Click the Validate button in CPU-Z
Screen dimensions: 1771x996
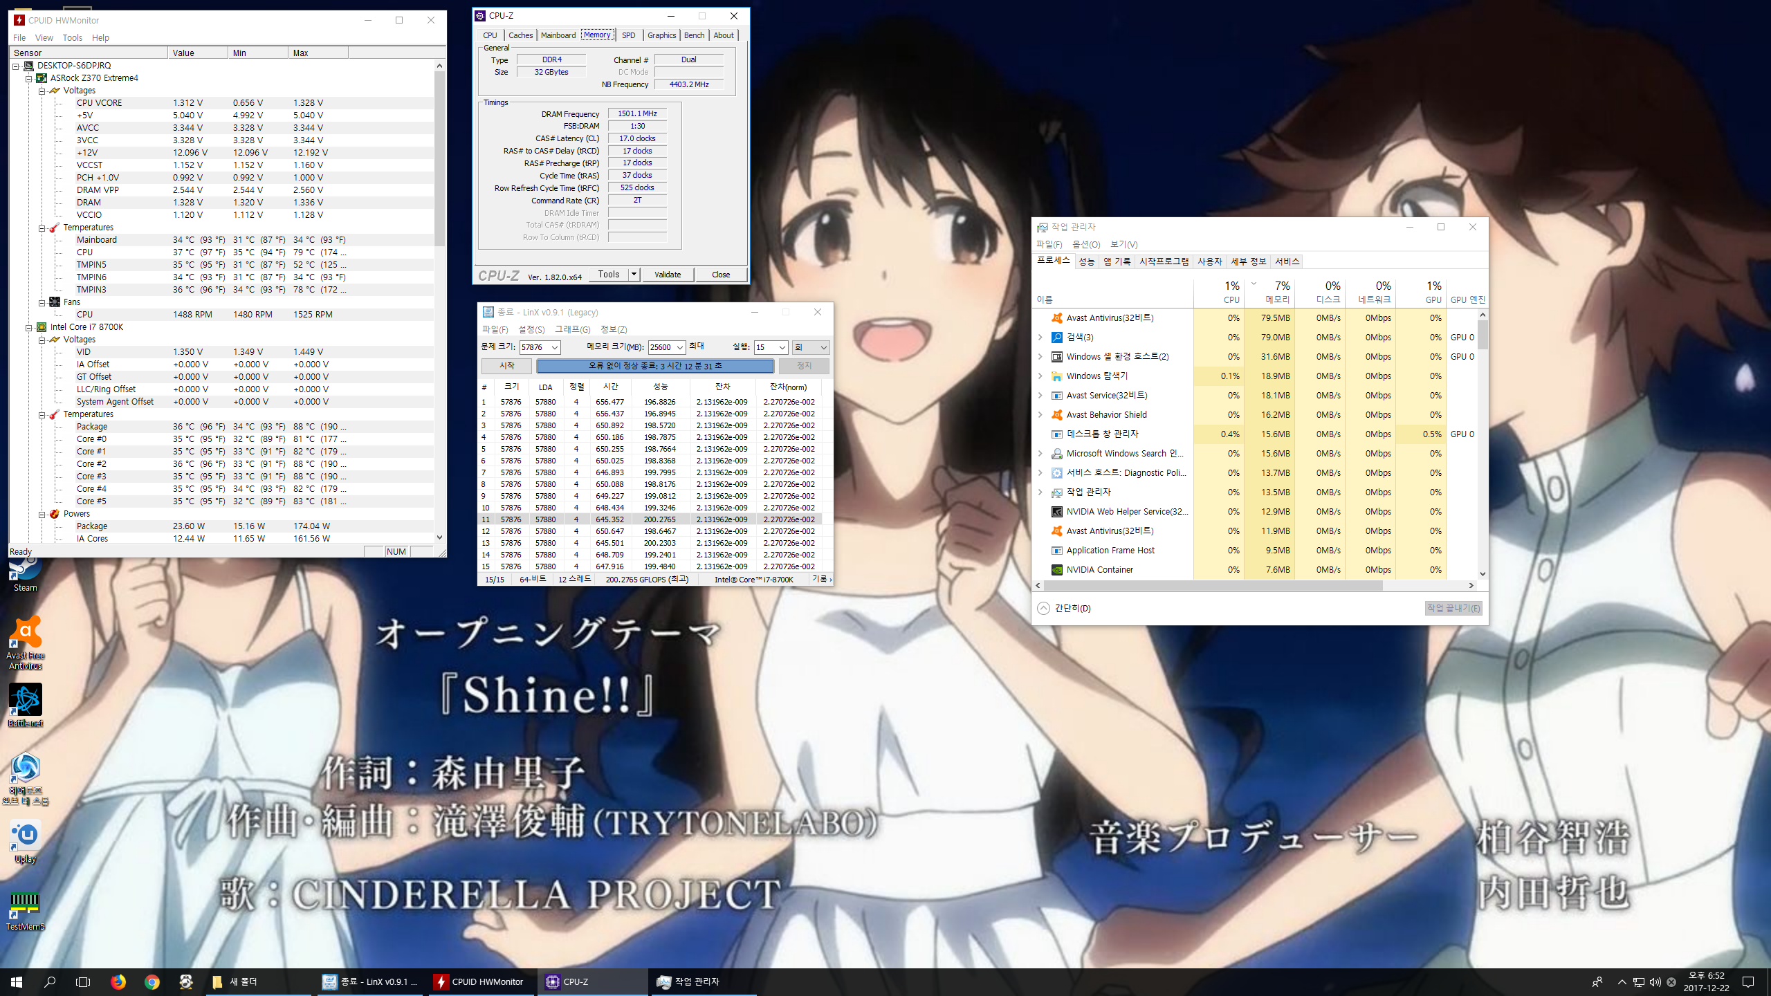coord(668,275)
